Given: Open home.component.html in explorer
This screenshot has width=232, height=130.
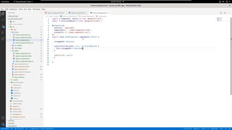Looking at the screenshot, I should coord(23,38).
